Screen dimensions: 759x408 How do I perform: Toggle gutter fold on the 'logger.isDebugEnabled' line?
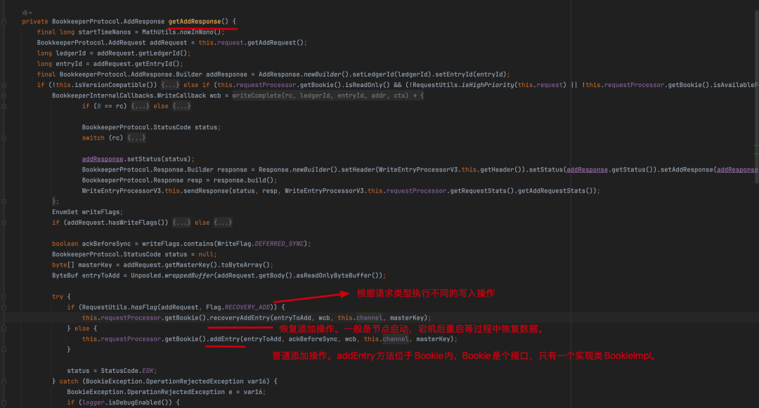[4, 402]
